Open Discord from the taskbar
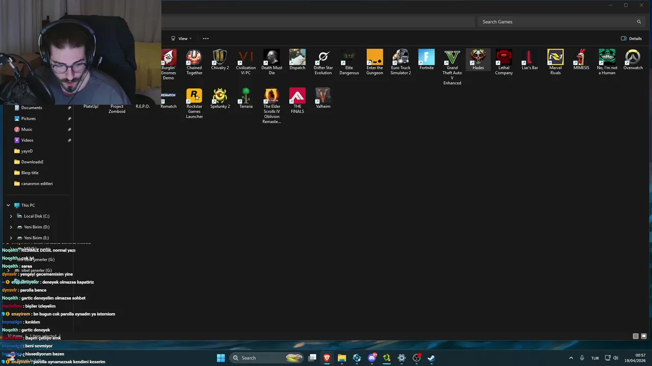Screen dimensions: 652x366 point(372,358)
